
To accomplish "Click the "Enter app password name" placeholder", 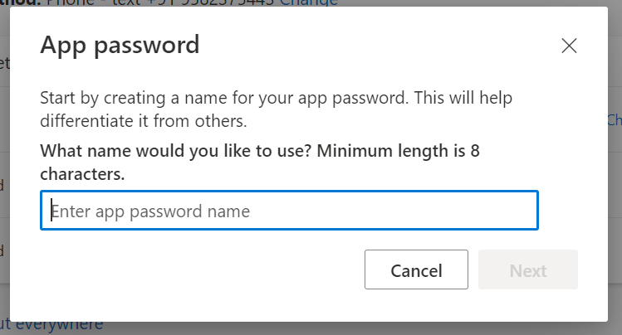I will pyautogui.click(x=151, y=211).
